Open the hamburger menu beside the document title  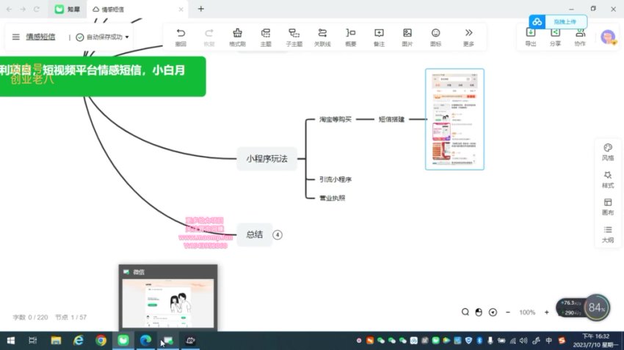tap(16, 37)
